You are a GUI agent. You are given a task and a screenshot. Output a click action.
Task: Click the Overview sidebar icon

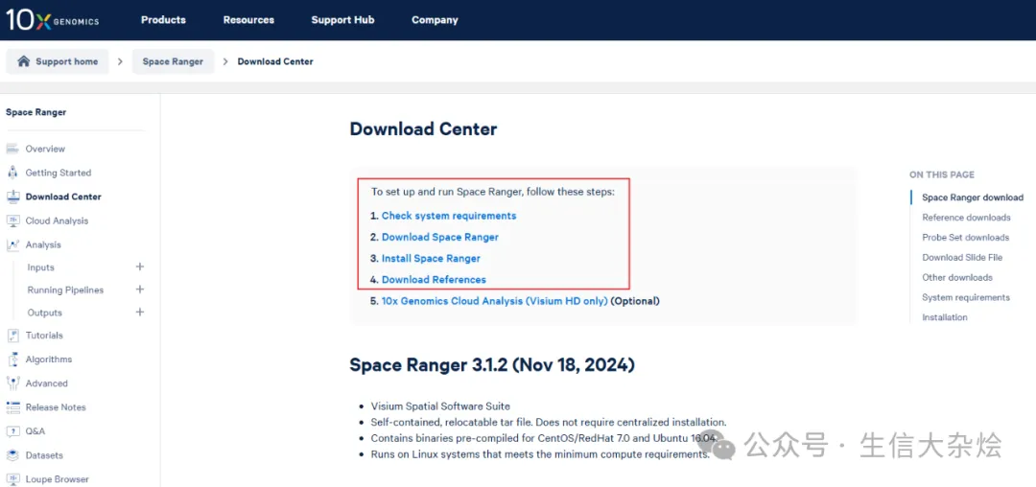12,150
